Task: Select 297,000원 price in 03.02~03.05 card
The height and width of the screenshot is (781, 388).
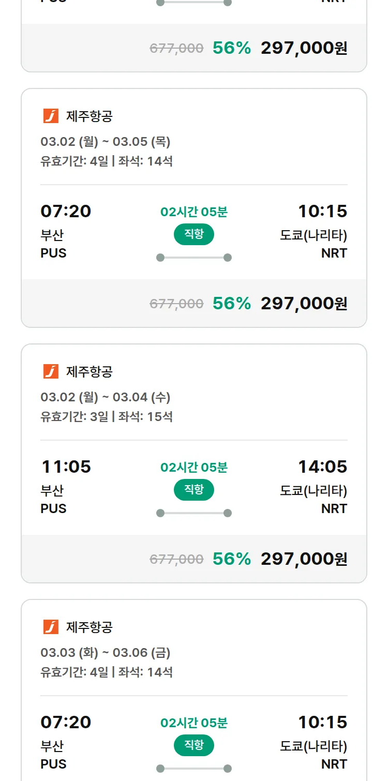Action: click(x=304, y=304)
